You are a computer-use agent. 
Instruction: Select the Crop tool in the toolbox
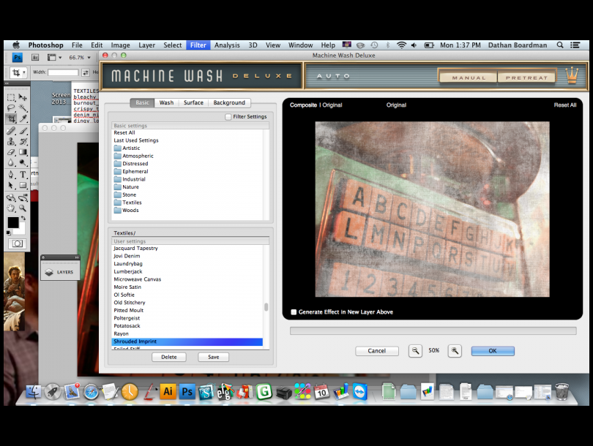point(11,119)
